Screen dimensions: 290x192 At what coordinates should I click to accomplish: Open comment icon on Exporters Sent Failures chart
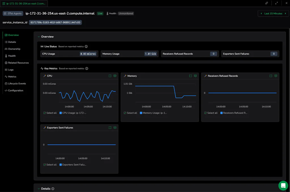click(115, 128)
